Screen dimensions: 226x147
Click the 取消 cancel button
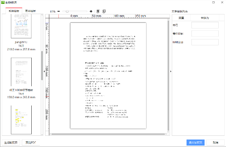(x=215, y=142)
